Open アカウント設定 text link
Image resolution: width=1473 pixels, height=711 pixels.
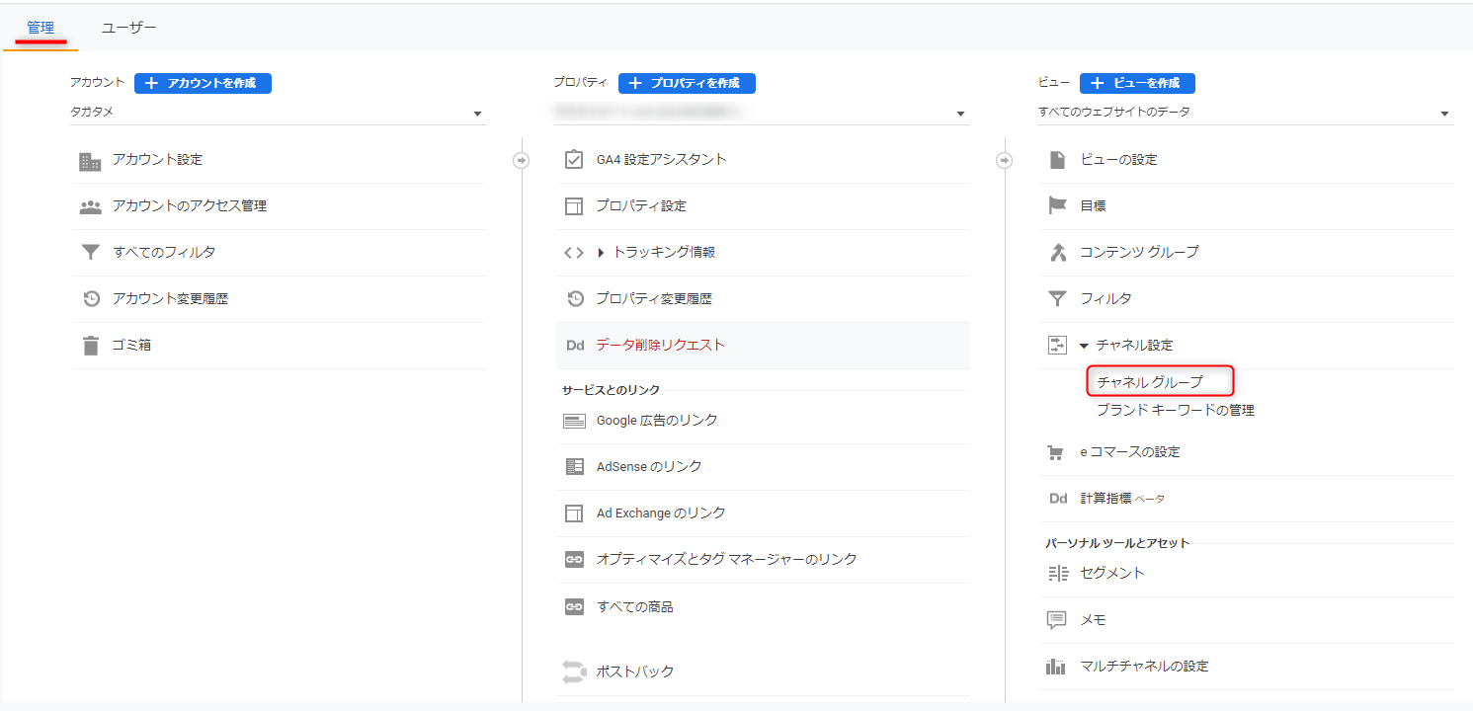157,159
